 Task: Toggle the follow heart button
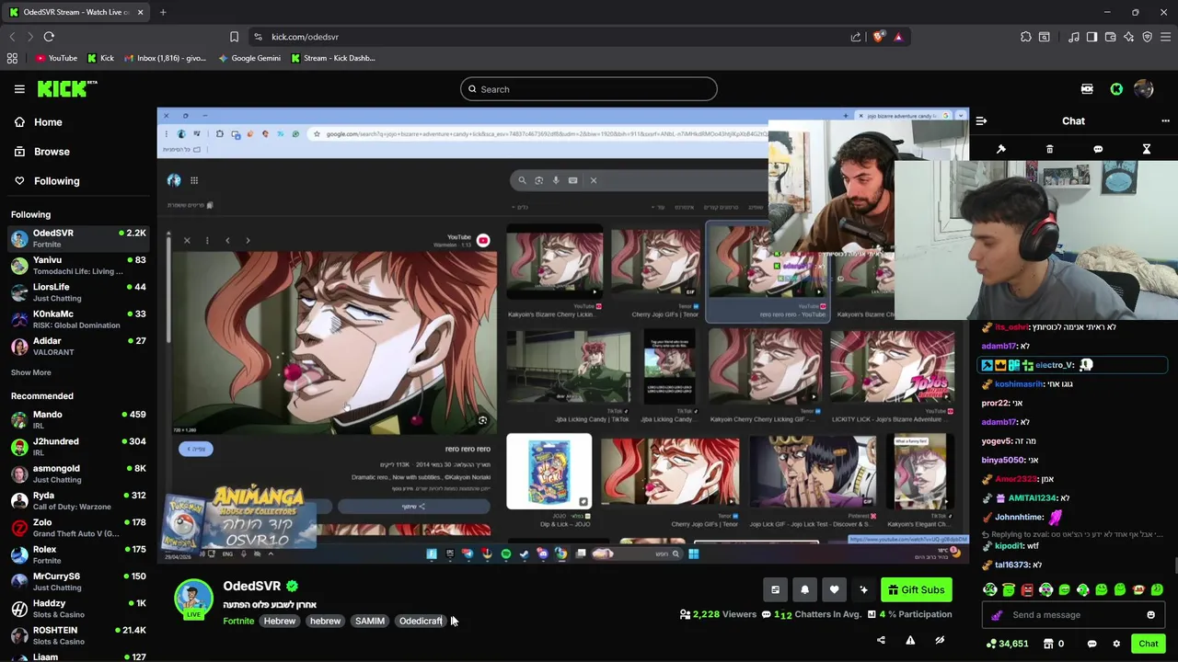tap(834, 590)
